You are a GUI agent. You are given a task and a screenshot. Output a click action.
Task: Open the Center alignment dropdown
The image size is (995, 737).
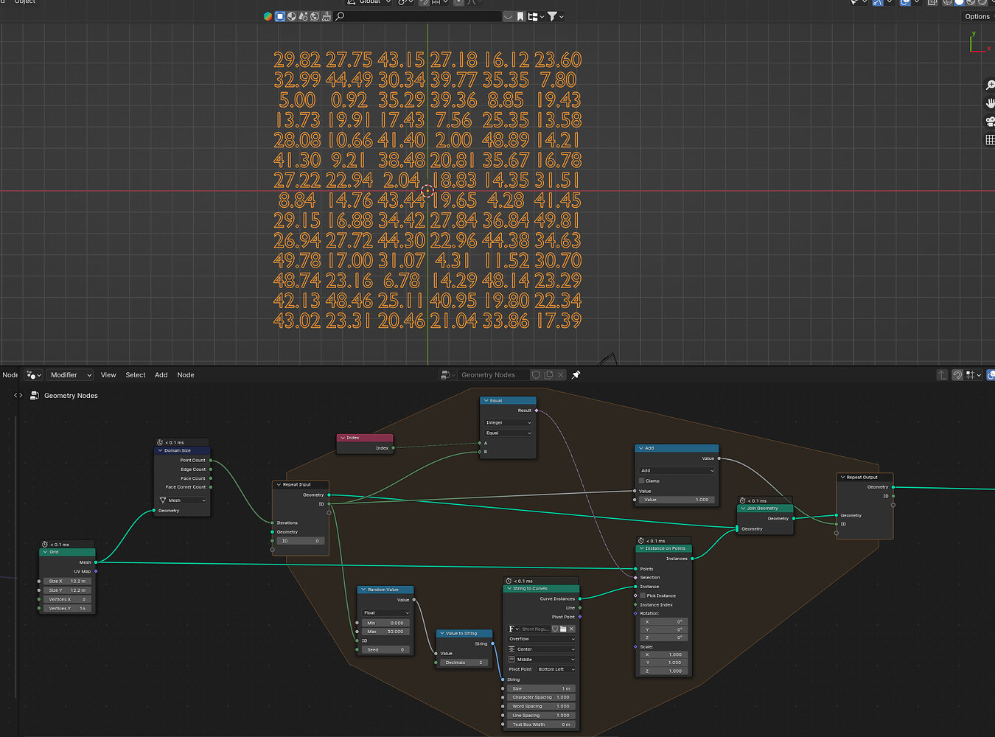[541, 649]
